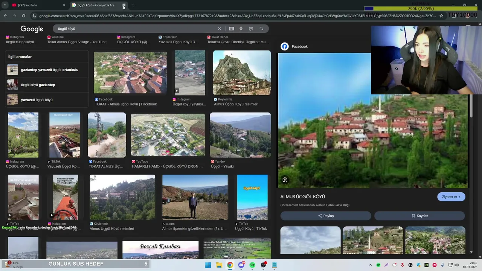The width and height of the screenshot is (482, 271).
Task: Open TOKAT ALMUS ÜÇ... Facebook path thumbnail
Action: coord(107,135)
